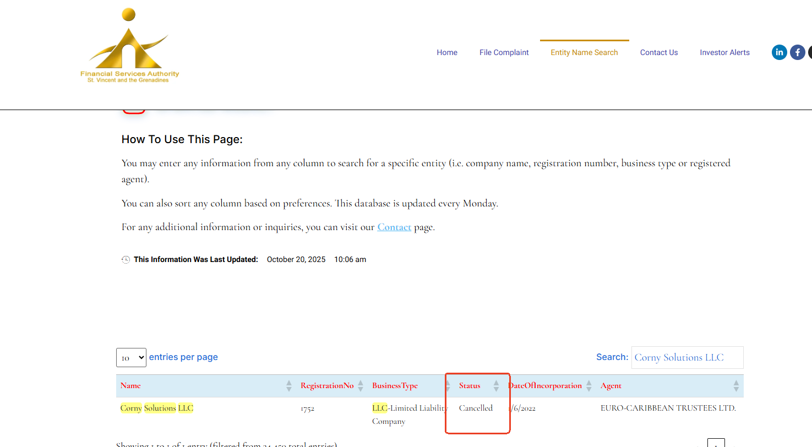This screenshot has width=812, height=447.
Task: Open the entries per page dropdown
Action: click(131, 357)
